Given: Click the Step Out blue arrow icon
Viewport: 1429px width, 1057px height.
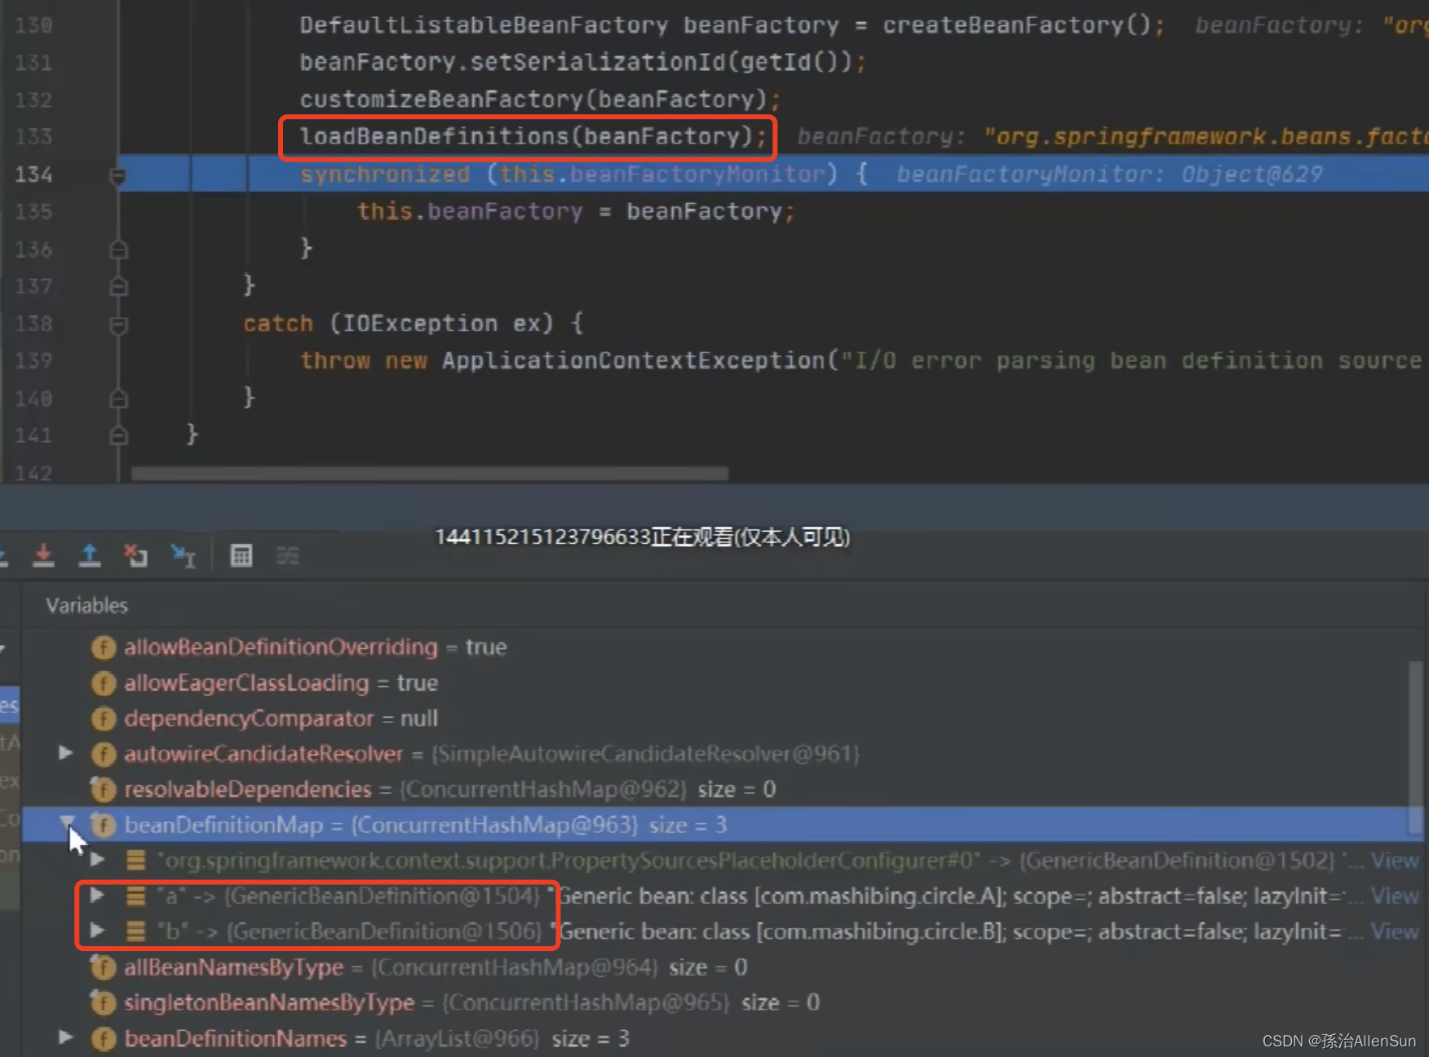Looking at the screenshot, I should click(90, 555).
